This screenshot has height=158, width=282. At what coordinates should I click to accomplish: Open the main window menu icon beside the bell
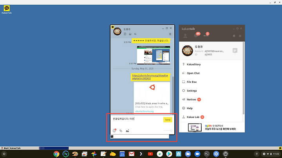(240, 36)
